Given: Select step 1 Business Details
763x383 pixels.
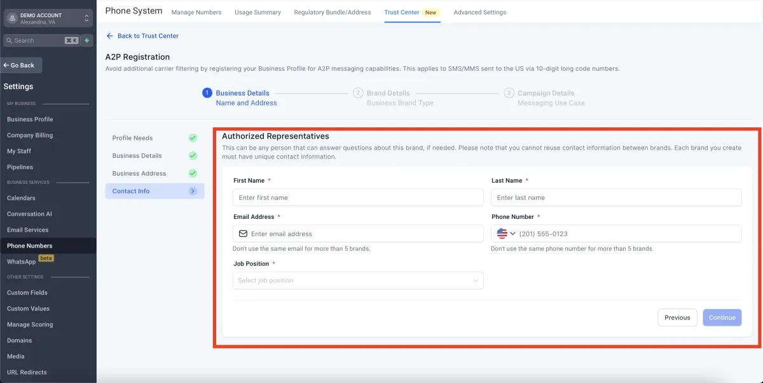Looking at the screenshot, I should (x=240, y=97).
